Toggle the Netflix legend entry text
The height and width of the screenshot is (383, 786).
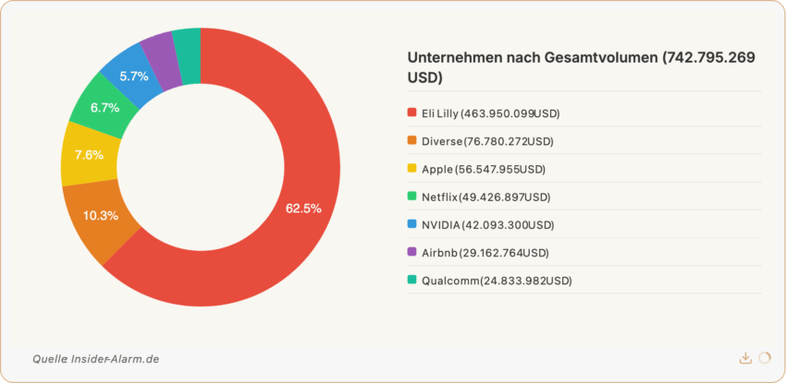click(x=485, y=197)
